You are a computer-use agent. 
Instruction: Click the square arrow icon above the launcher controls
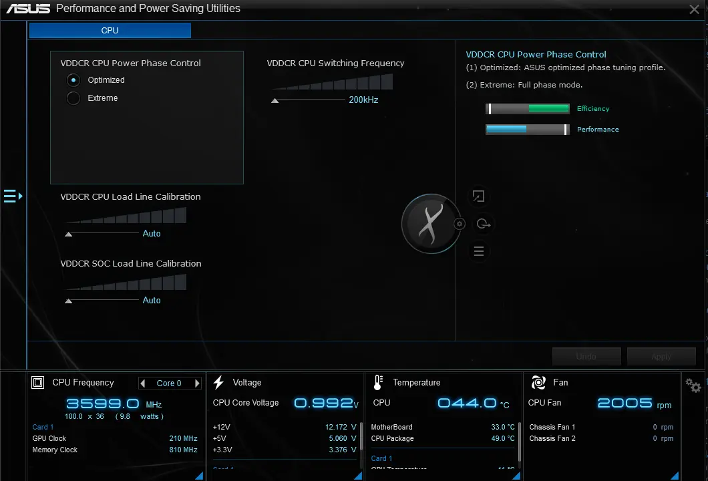[479, 196]
